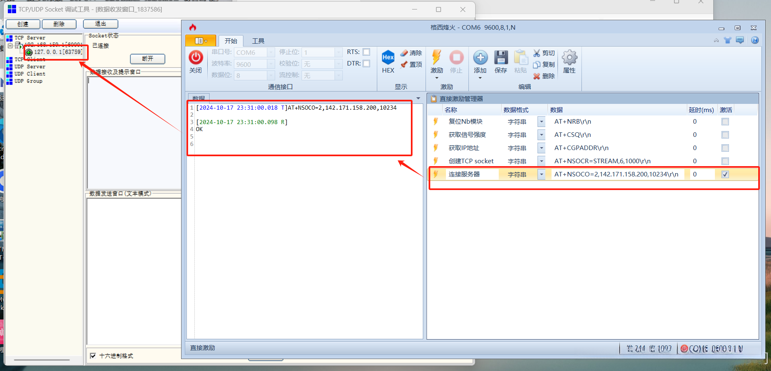771x371 pixels.
Task: Open data format dropdown for 复位Nb模块
Action: click(x=541, y=122)
